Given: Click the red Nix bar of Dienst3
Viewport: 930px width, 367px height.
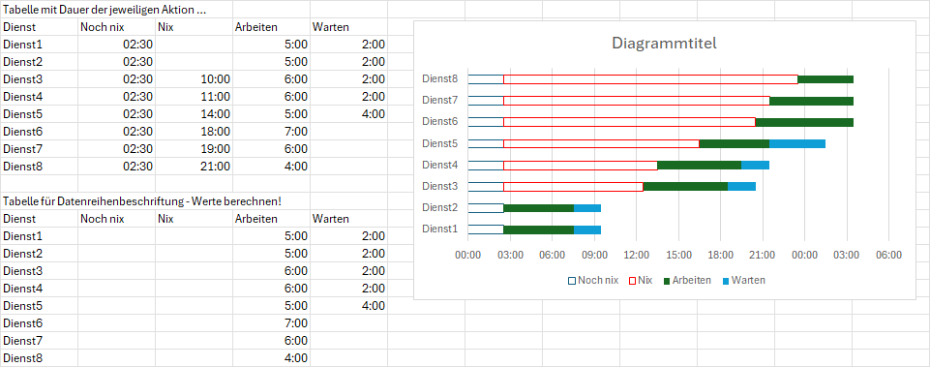Looking at the screenshot, I should (x=574, y=187).
